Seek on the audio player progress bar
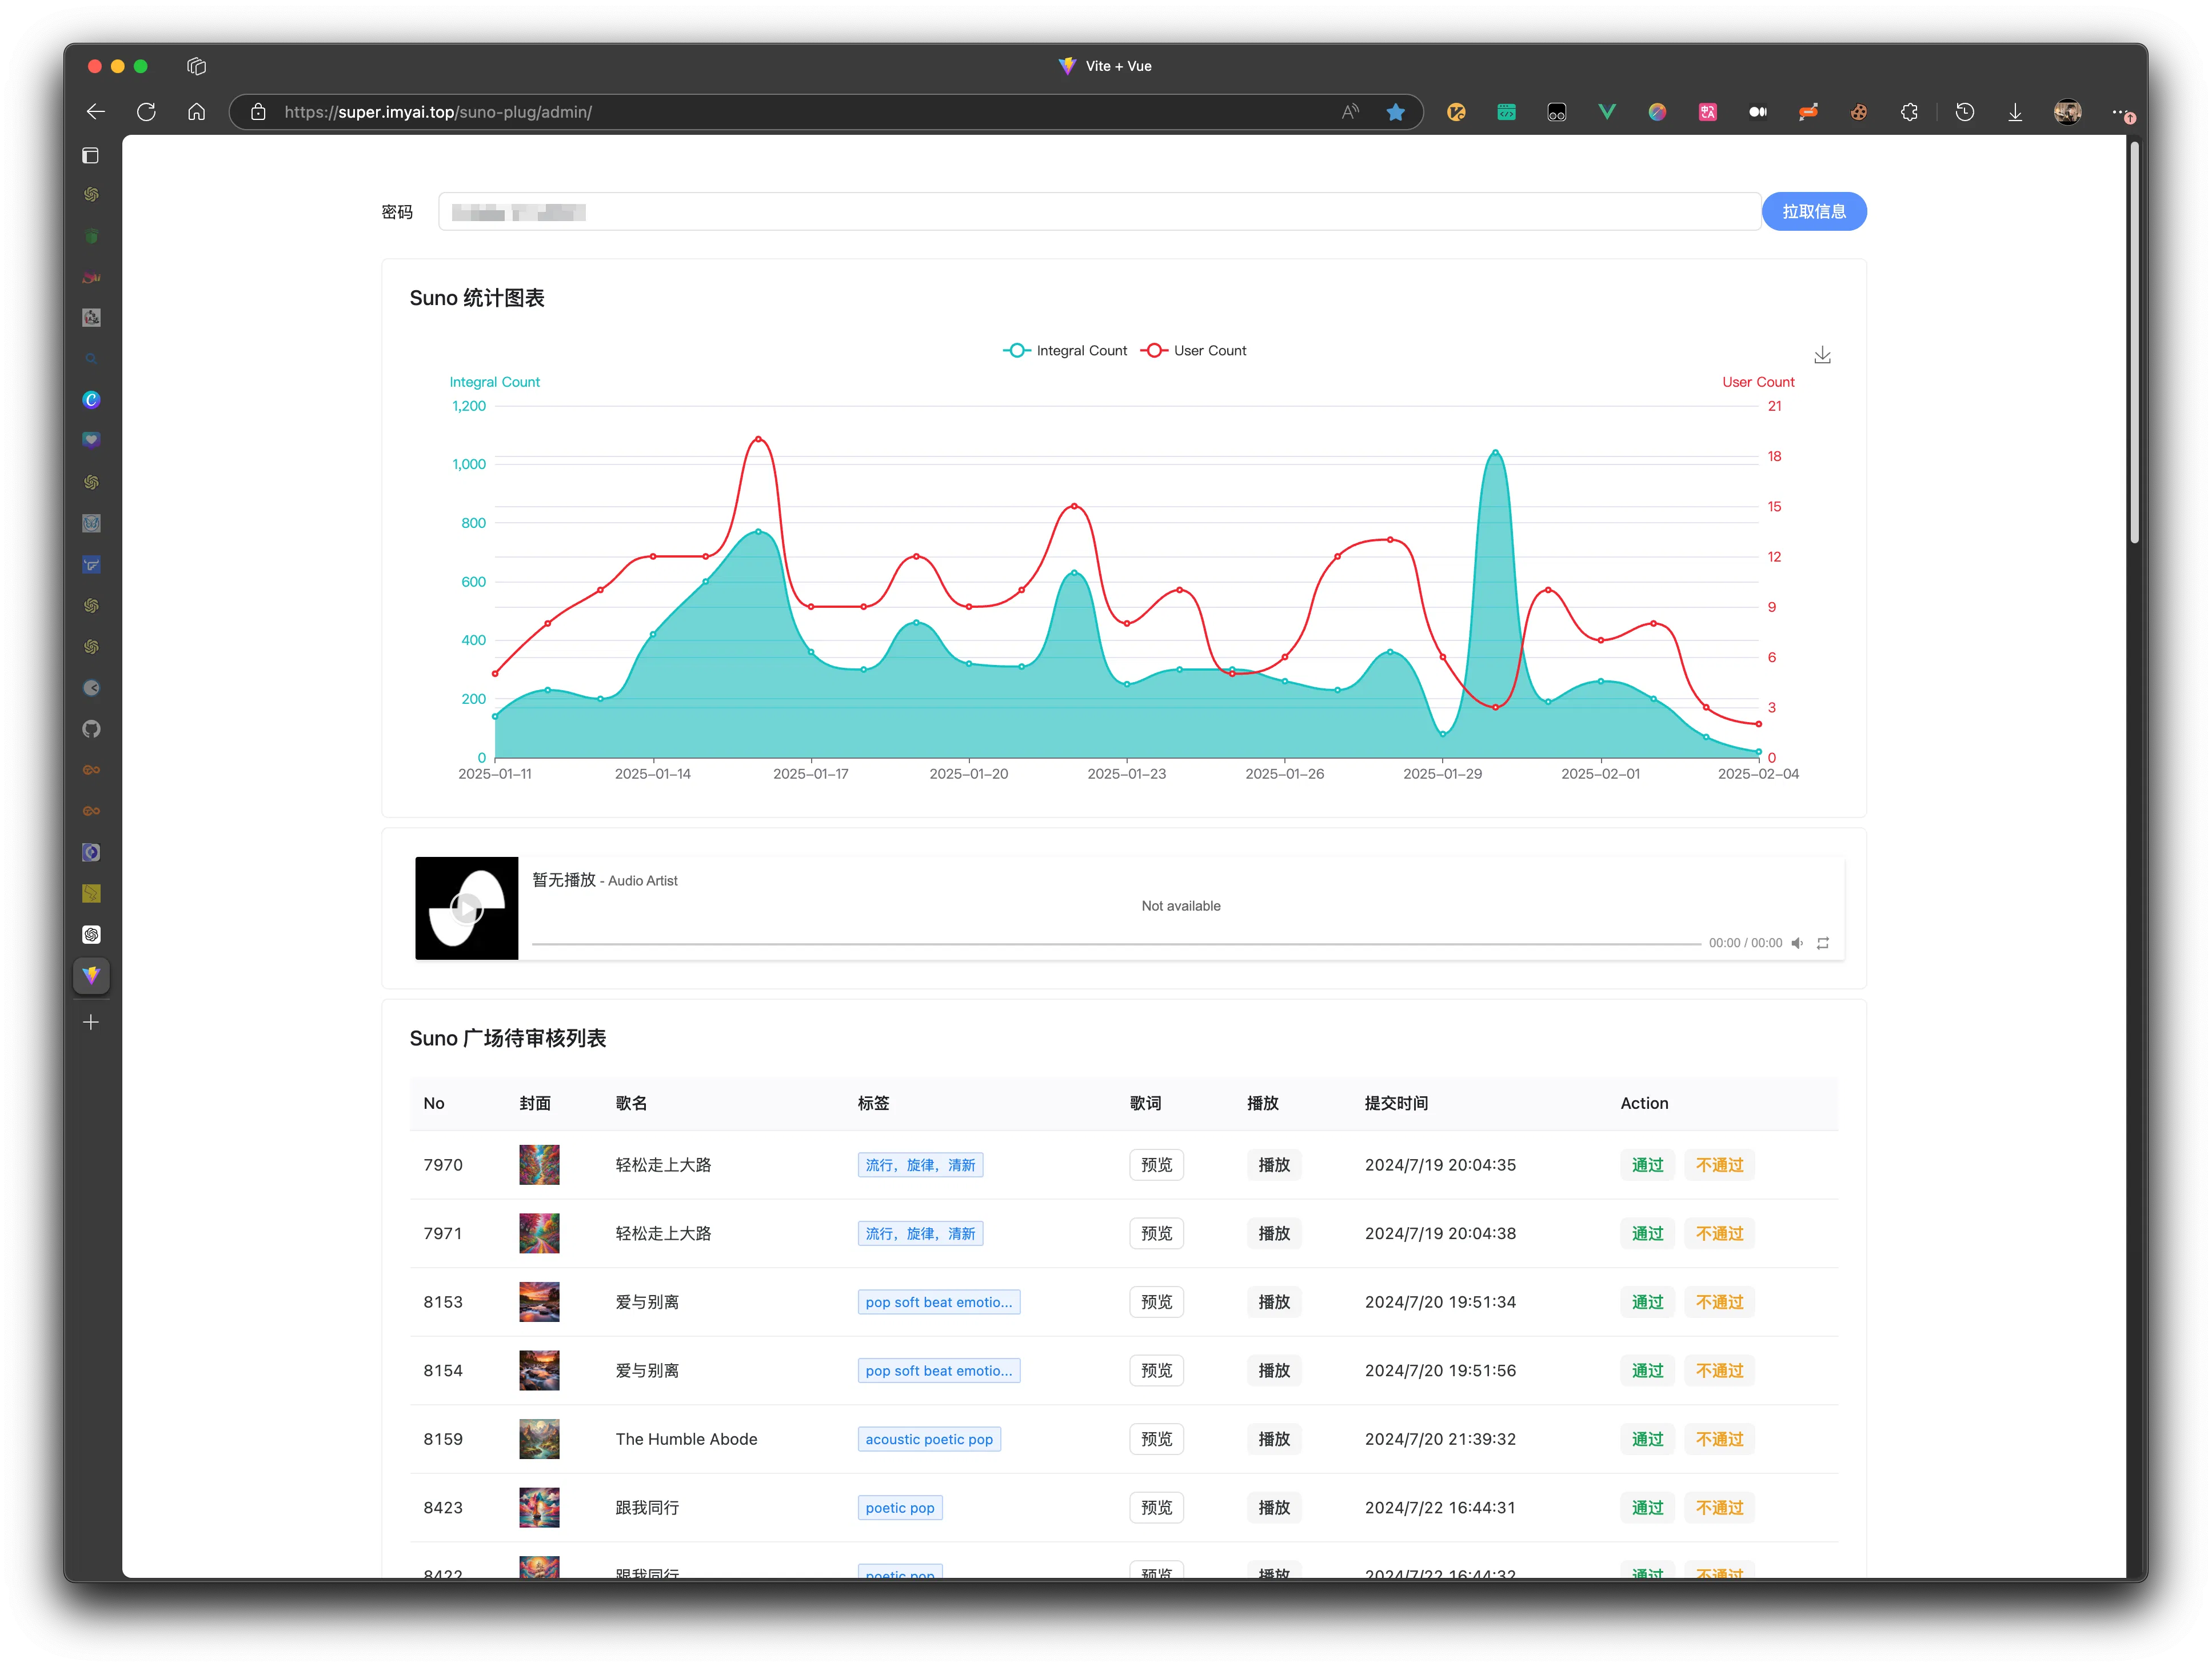Viewport: 2212px width, 1667px height. coord(1116,943)
